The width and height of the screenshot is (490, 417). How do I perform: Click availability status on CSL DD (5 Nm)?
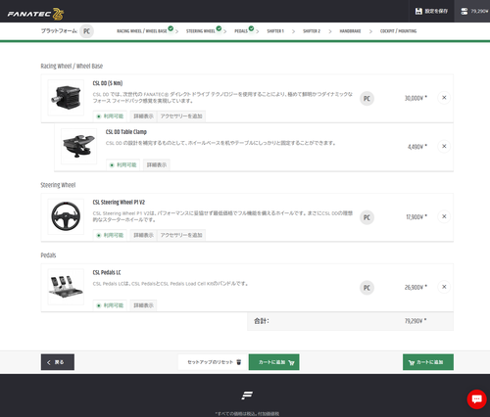click(x=110, y=116)
